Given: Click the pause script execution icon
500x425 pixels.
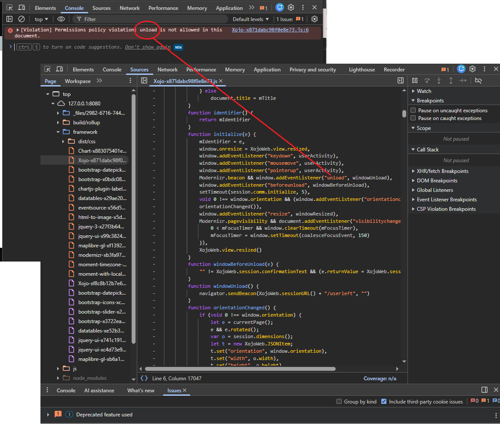Looking at the screenshot, I should click(415, 80).
